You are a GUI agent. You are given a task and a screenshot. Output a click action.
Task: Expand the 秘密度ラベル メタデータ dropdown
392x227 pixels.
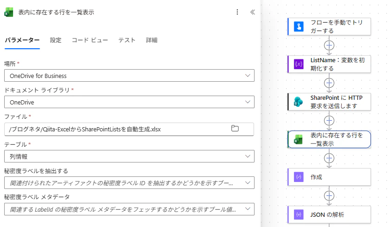click(129, 209)
